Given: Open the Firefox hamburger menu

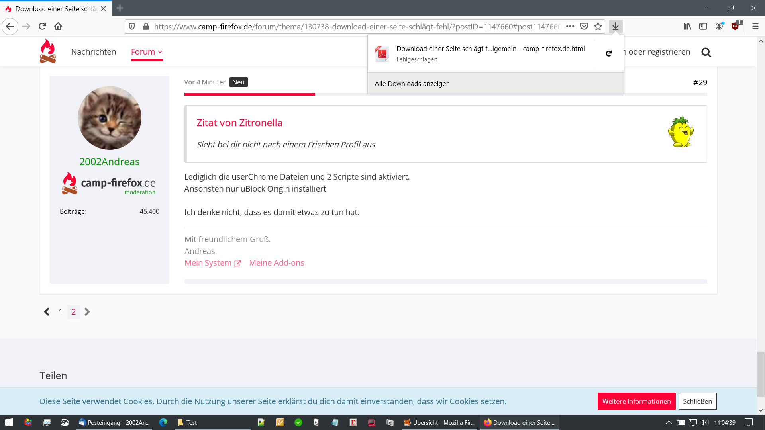Looking at the screenshot, I should (x=755, y=27).
